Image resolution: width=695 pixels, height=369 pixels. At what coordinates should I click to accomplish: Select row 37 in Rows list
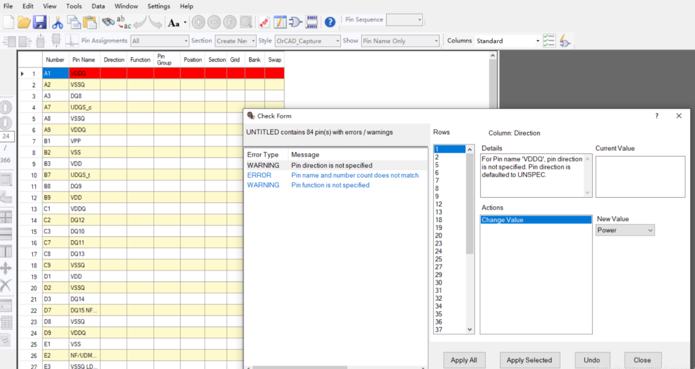coord(449,330)
